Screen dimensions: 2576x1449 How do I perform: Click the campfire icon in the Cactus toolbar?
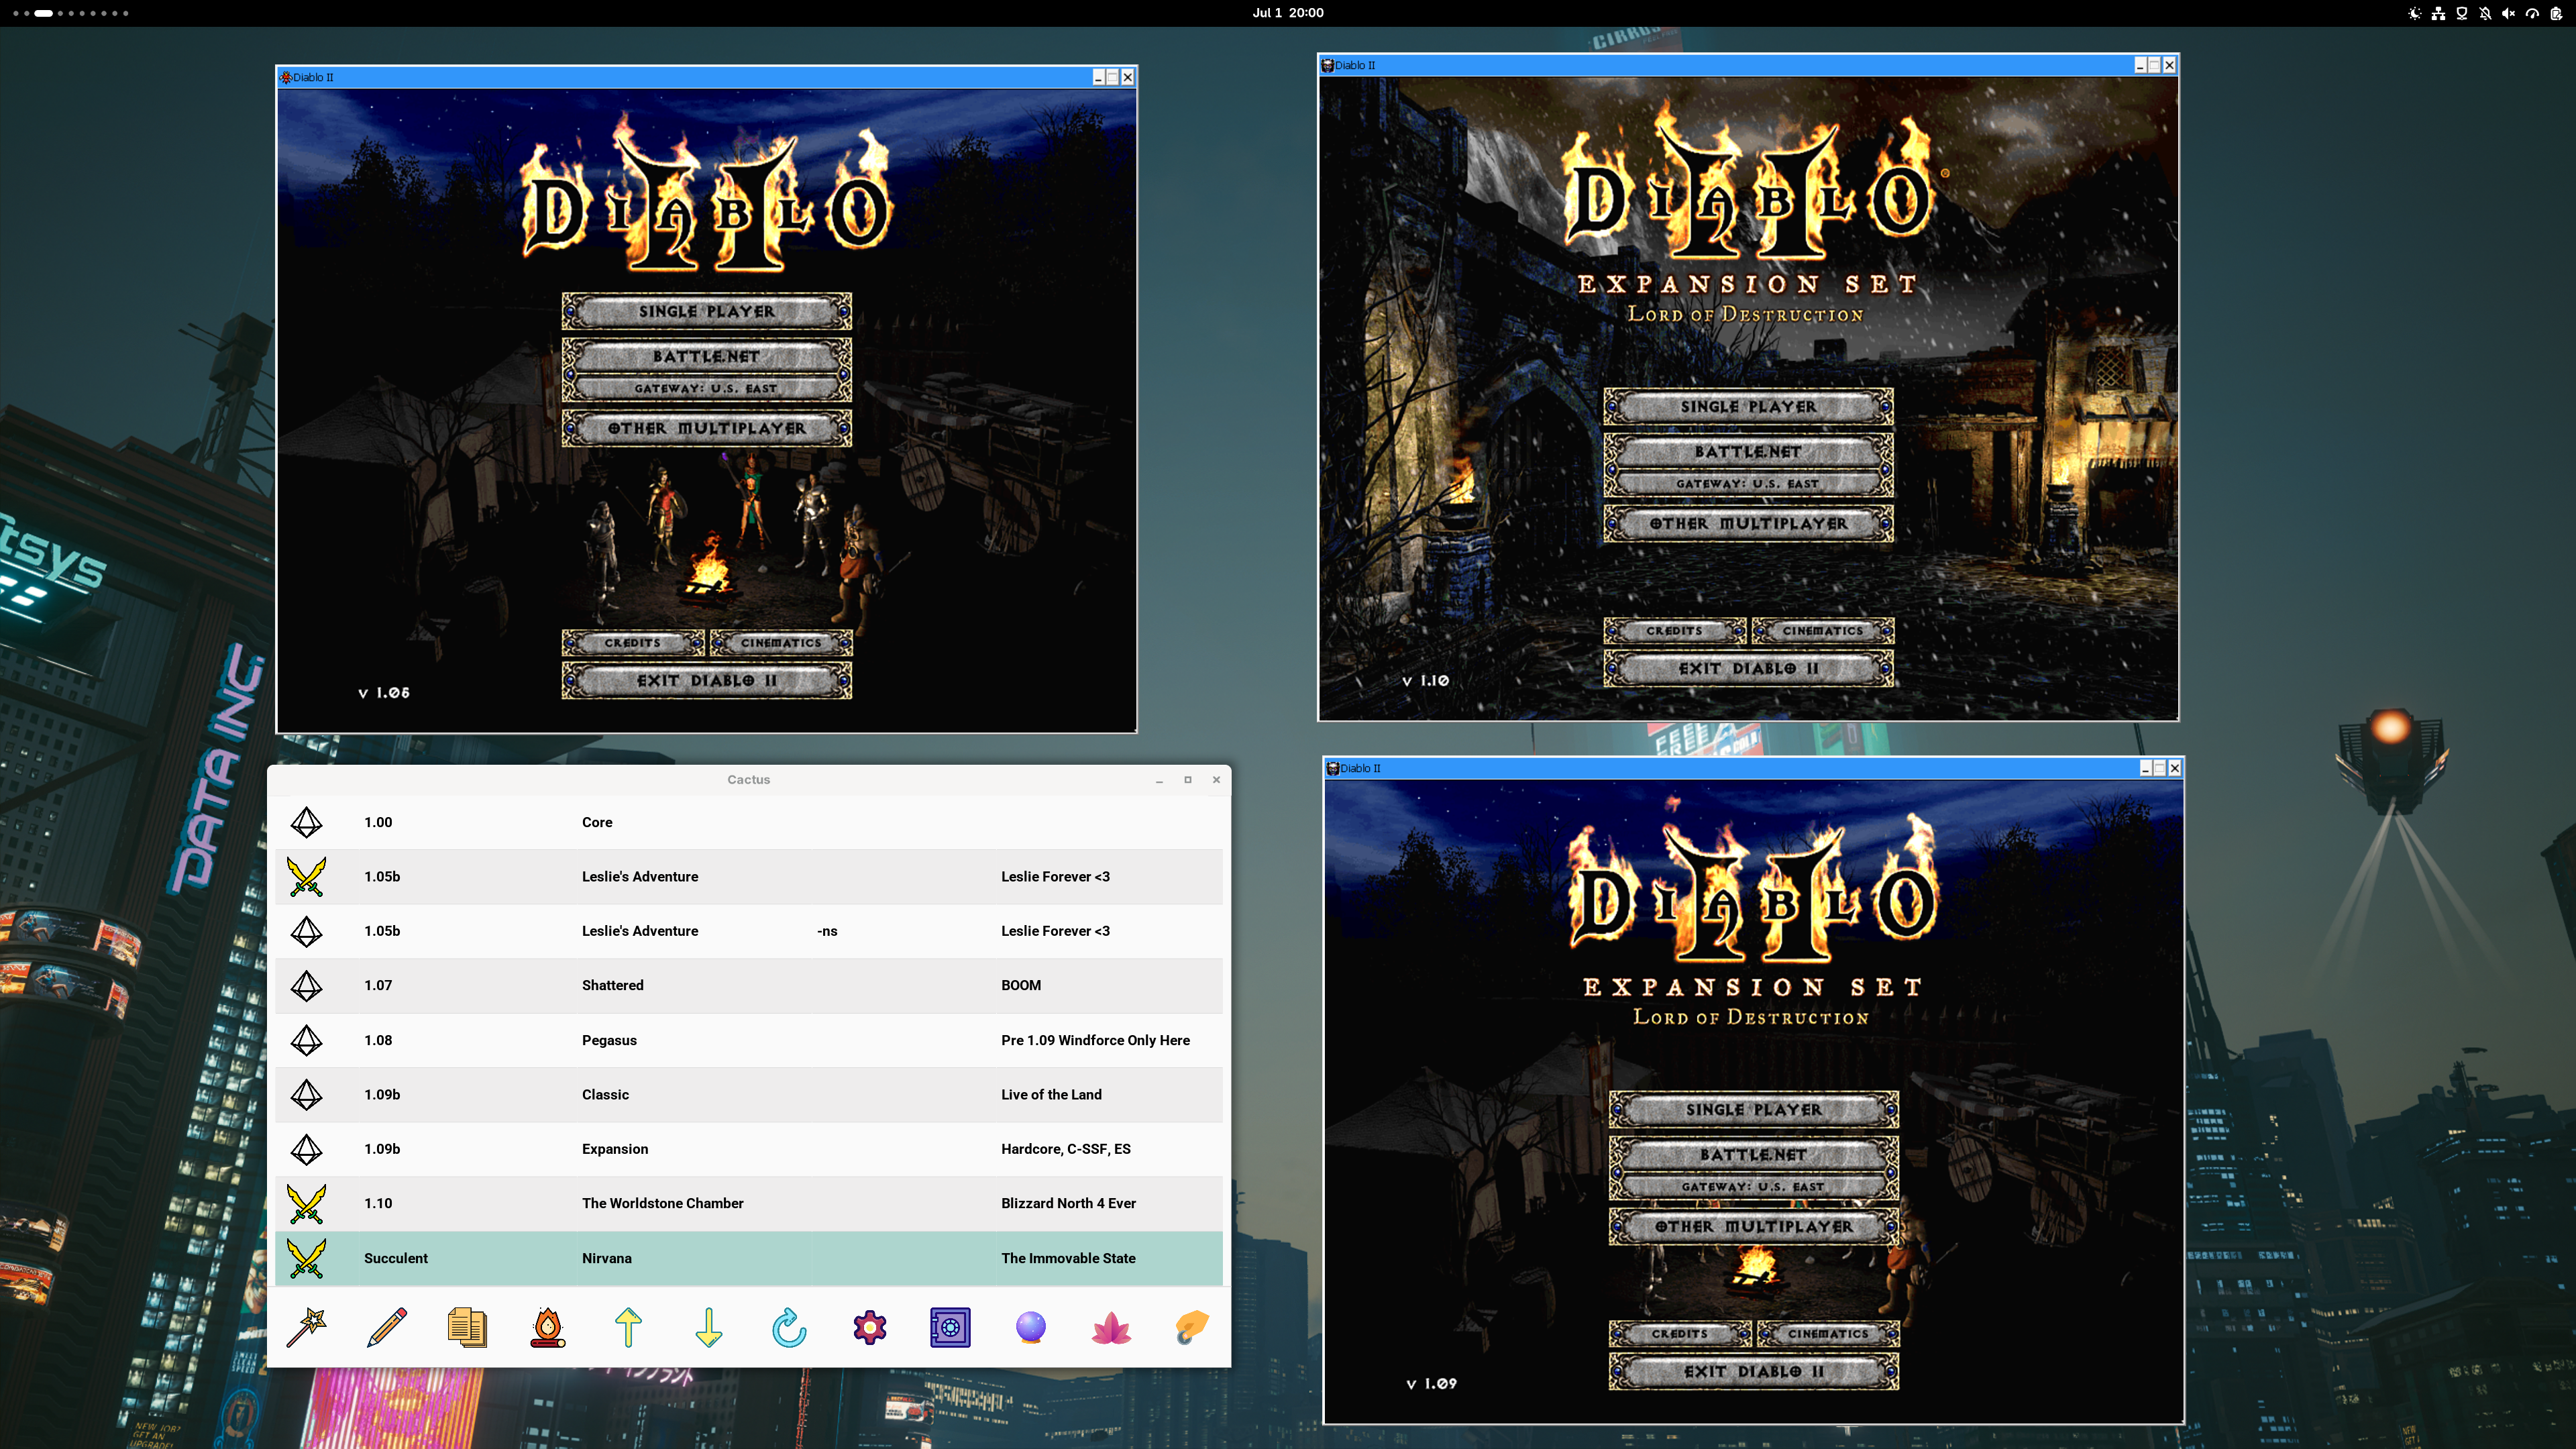[x=548, y=1327]
